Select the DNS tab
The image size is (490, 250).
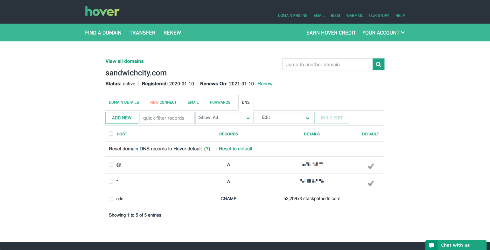coord(246,102)
